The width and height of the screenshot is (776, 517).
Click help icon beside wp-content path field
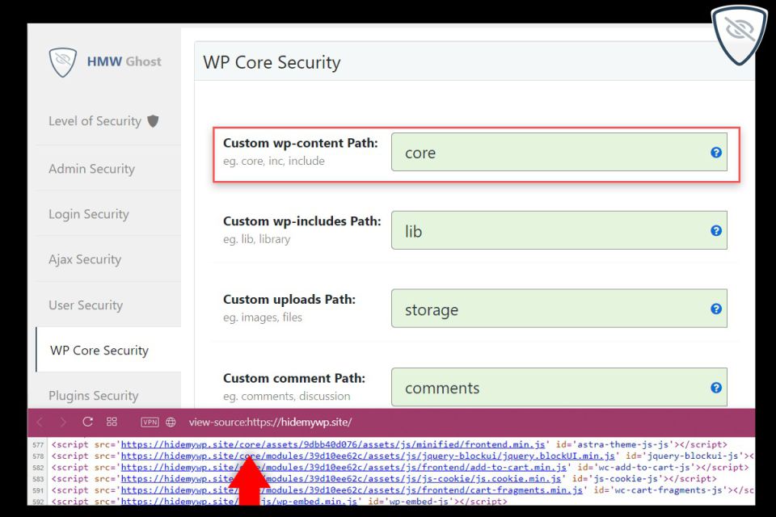[x=715, y=152]
